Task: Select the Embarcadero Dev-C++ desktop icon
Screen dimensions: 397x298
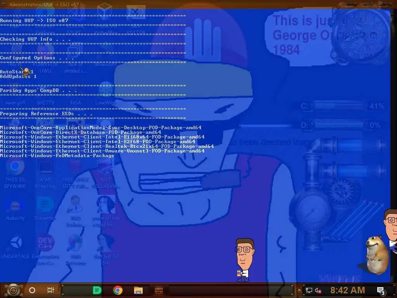Action: click(x=45, y=250)
